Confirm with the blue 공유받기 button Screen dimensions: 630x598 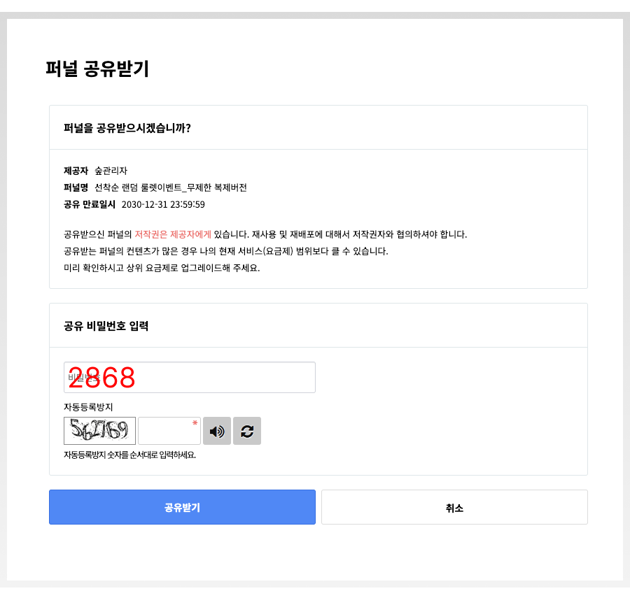click(183, 507)
